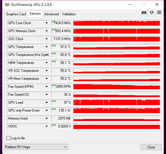This screenshot has height=154, width=166.
Task: Expand the GPU Core Clock dropdown
Action: (x=28, y=23)
